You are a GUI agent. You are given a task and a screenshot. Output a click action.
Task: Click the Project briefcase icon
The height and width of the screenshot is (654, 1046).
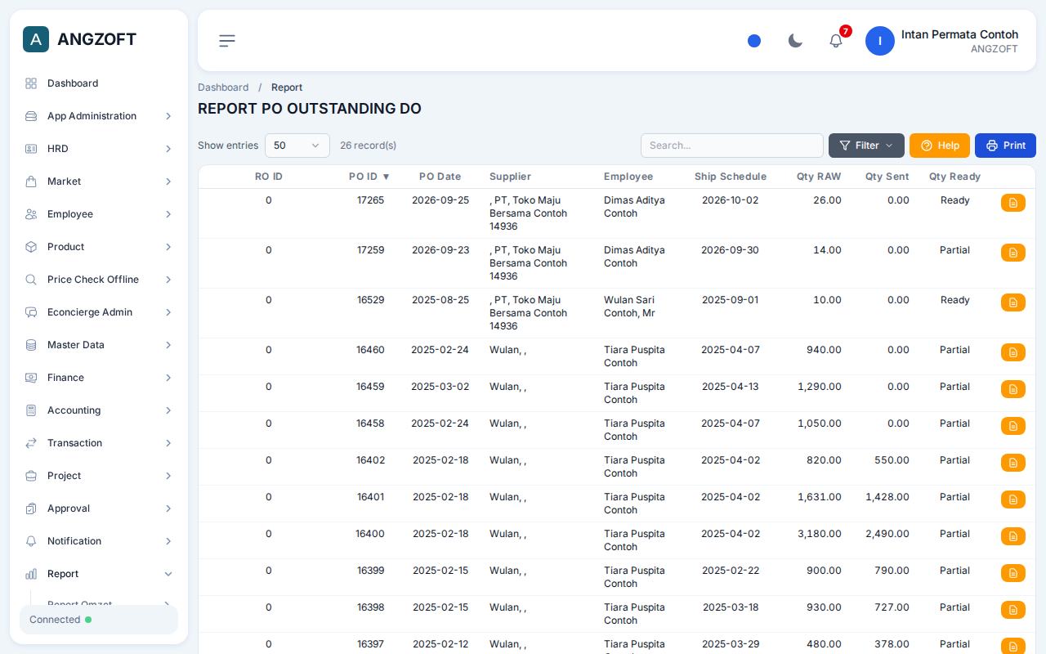pyautogui.click(x=31, y=476)
